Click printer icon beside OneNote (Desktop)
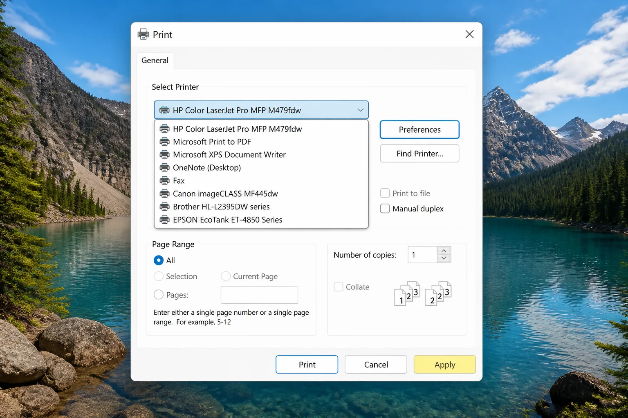This screenshot has width=628, height=418. [x=164, y=168]
